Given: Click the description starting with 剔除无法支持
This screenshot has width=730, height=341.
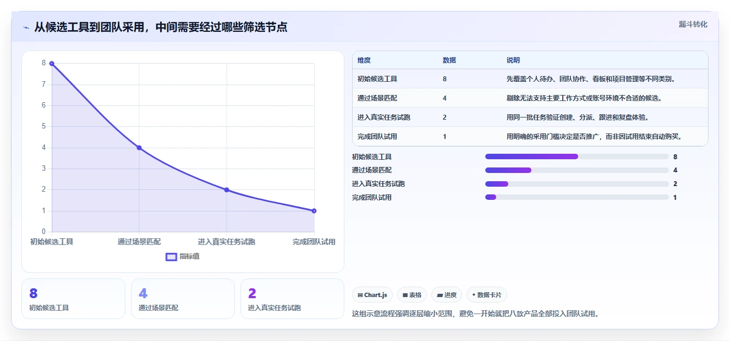Looking at the screenshot, I should (584, 98).
